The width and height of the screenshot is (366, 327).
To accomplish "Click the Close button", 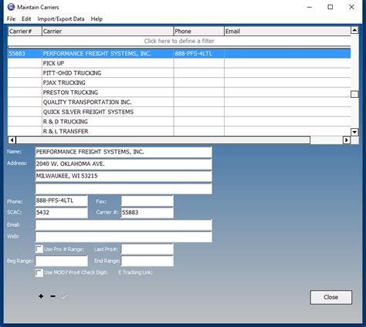I will 331,297.
